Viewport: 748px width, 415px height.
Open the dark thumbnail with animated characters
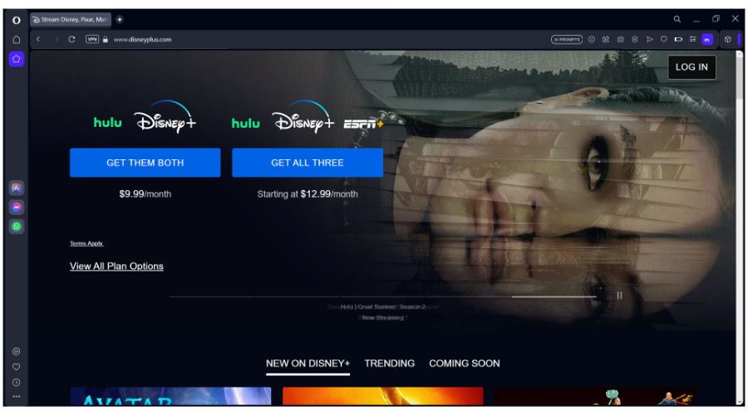pos(595,397)
